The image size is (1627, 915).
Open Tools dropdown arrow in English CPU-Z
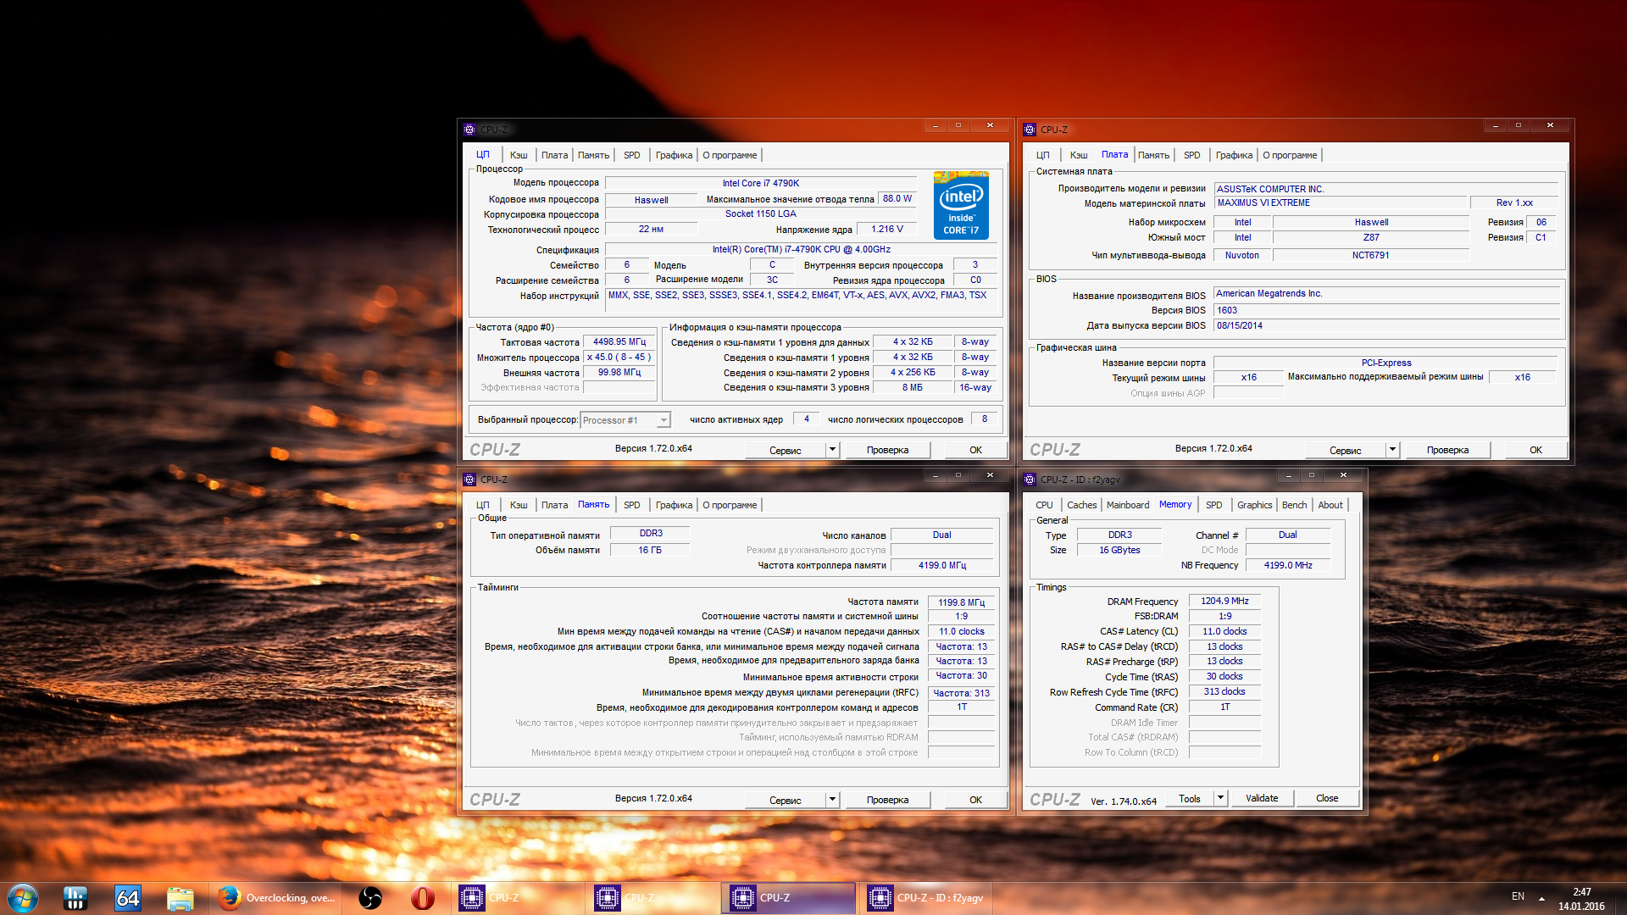1220,798
